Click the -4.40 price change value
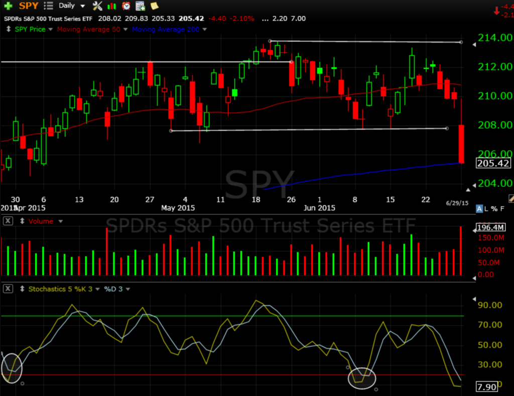This screenshot has height=396, width=514. pos(217,19)
